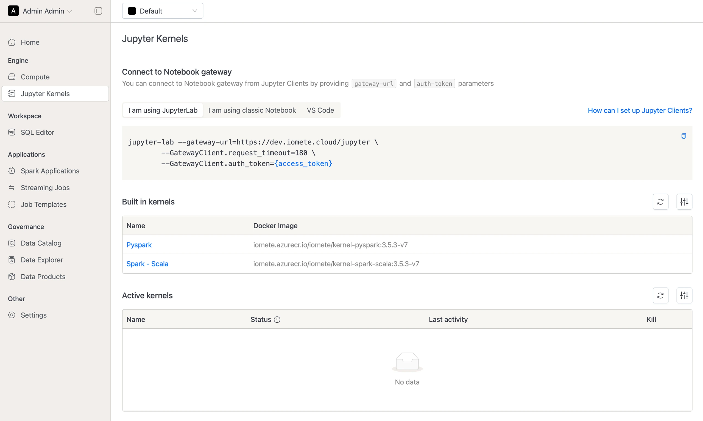Click the Data Products cube icon

tap(12, 277)
